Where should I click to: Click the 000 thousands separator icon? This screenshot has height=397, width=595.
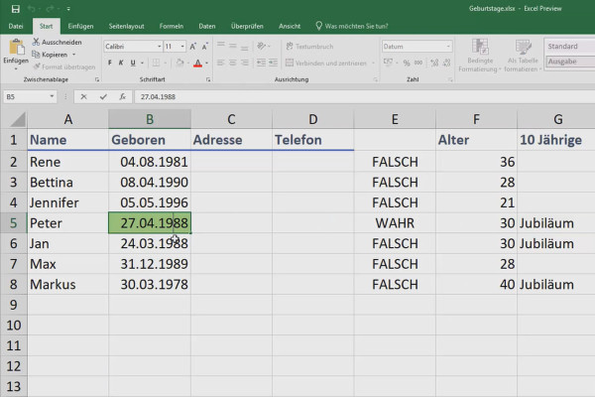(x=418, y=63)
